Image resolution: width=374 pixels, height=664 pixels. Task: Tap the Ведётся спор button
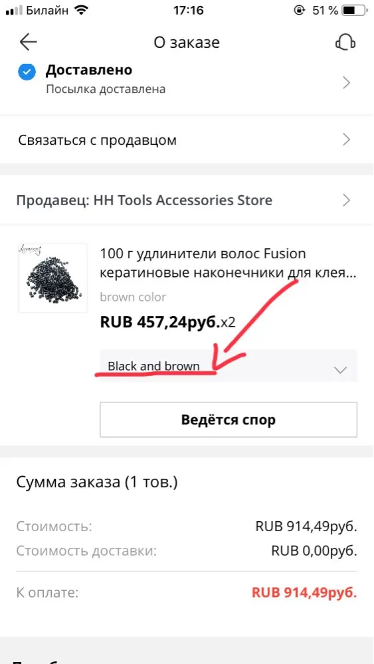coord(229,420)
